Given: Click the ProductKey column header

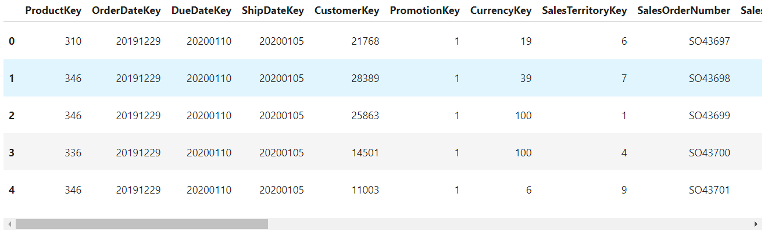Looking at the screenshot, I should pos(53,10).
